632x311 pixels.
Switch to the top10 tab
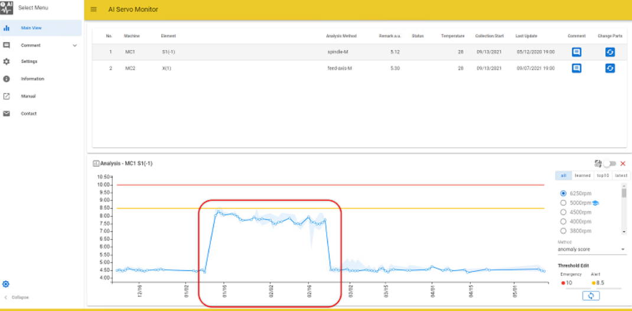click(603, 176)
